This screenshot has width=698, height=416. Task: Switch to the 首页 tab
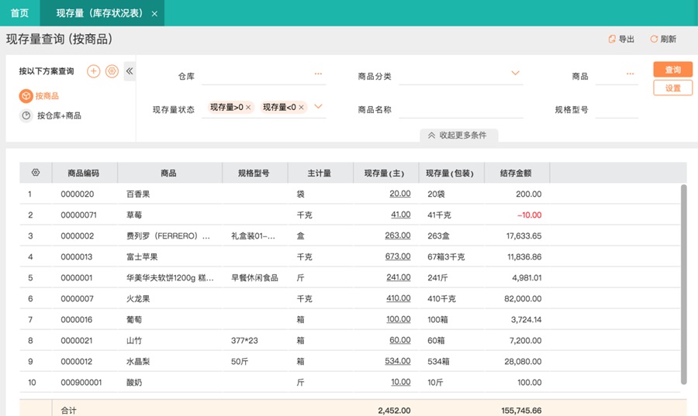(x=19, y=13)
